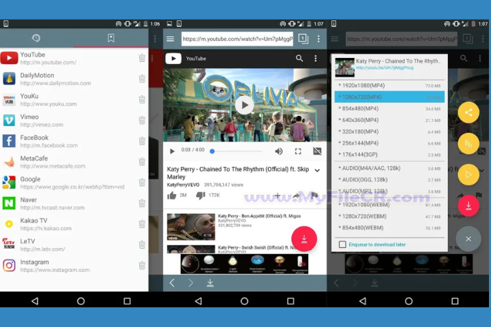Screen dimensions: 491x327
Task: Choose 1280x720(MP4) highlighted format
Action: pyautogui.click(x=389, y=97)
